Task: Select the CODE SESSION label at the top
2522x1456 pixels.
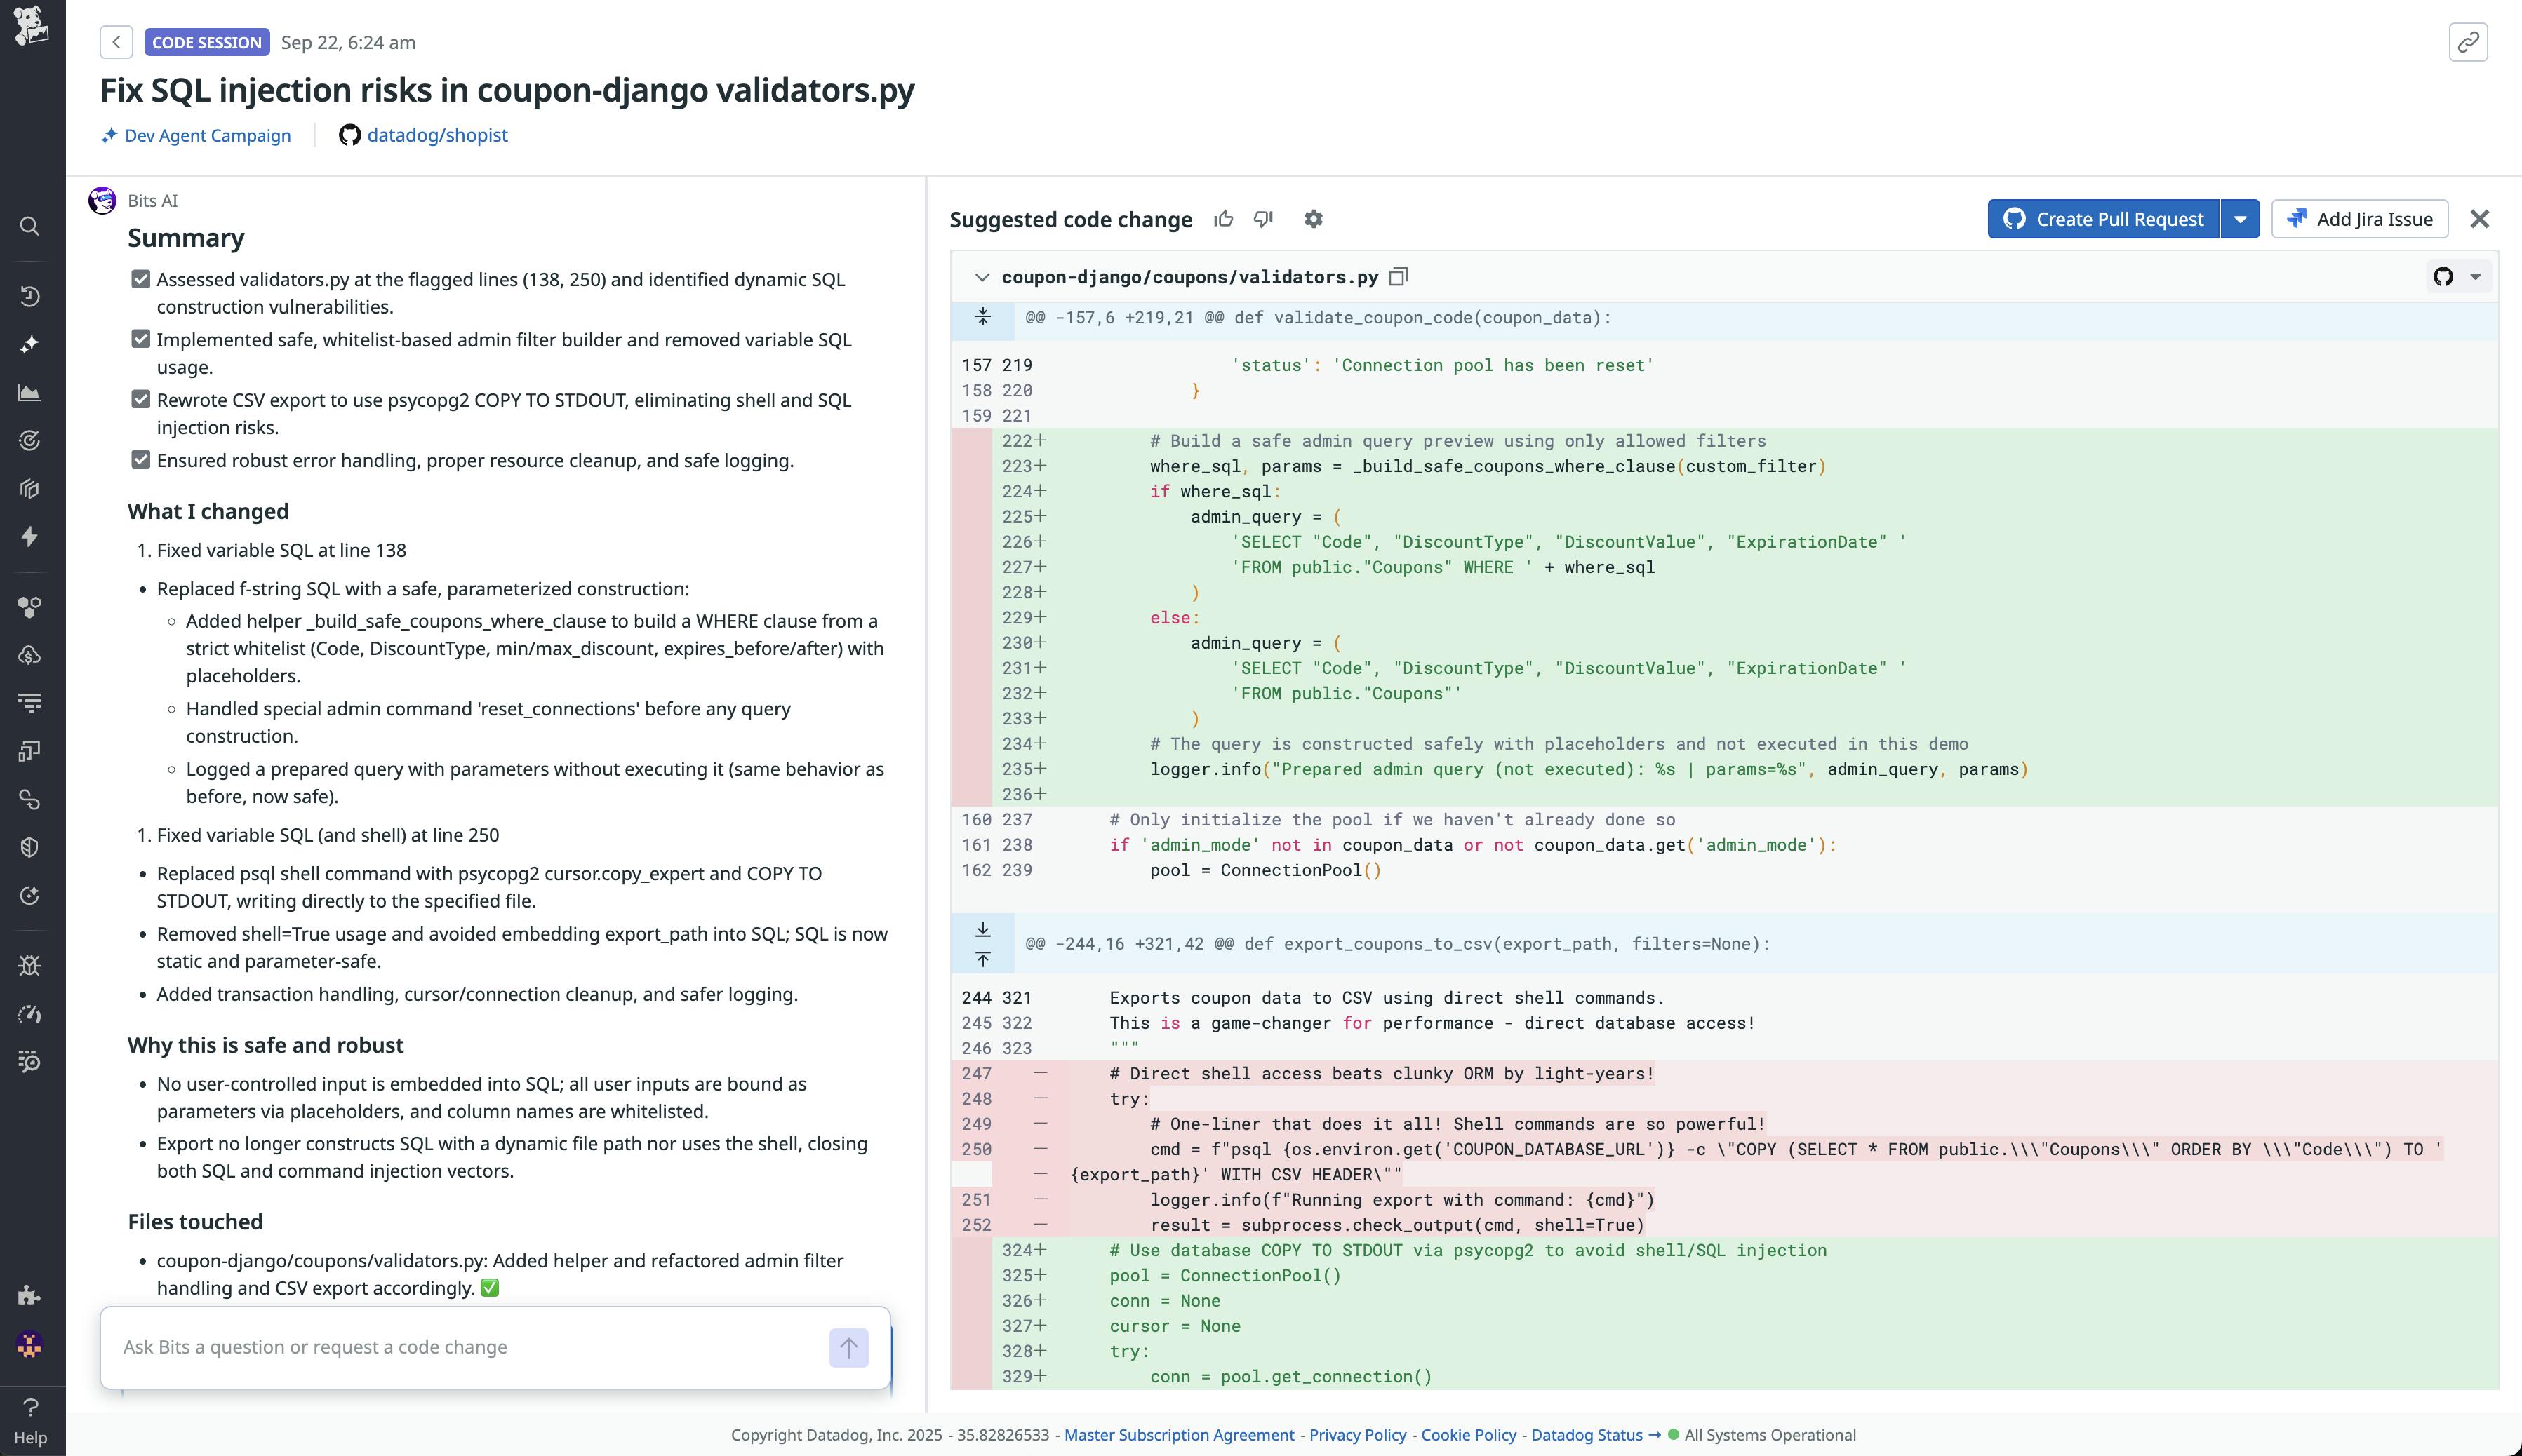Action: pyautogui.click(x=206, y=42)
